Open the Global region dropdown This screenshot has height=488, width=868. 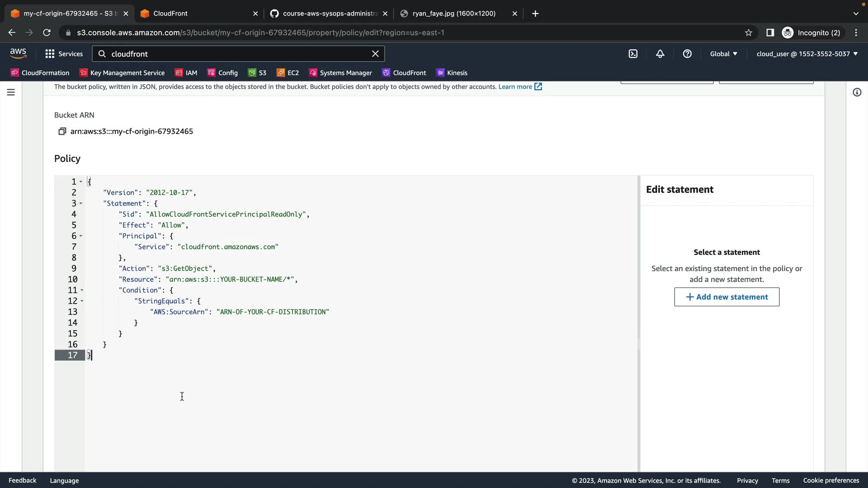click(723, 54)
